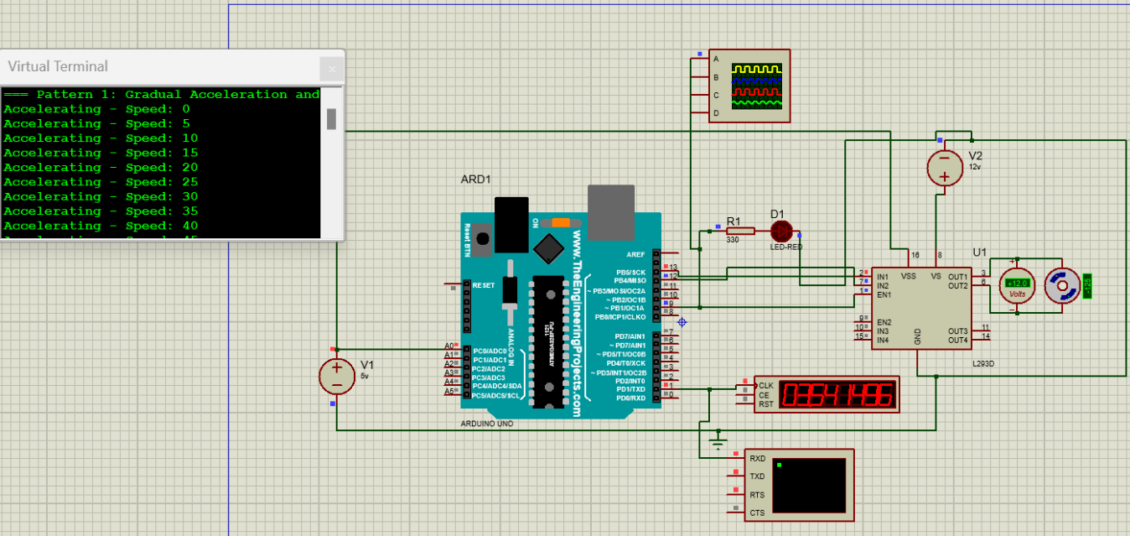Select the D1 red LED symbol
1130x536 pixels.
click(x=782, y=230)
